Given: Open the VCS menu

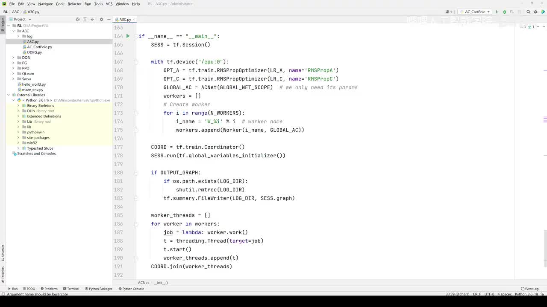Looking at the screenshot, I should (x=109, y=4).
